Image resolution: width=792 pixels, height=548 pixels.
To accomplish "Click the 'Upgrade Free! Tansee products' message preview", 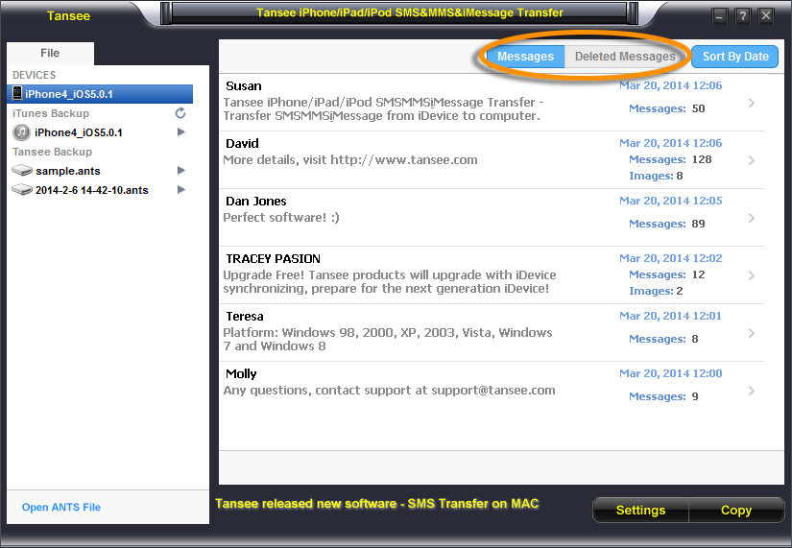I will pos(390,281).
